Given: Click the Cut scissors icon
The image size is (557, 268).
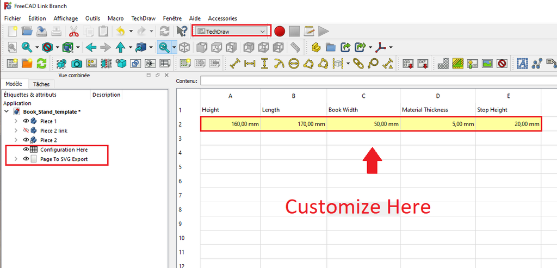Looking at the screenshot, I should pyautogui.click(x=74, y=31).
